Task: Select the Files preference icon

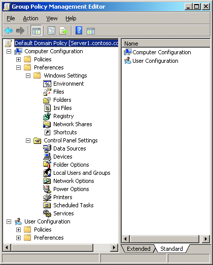Action: click(x=47, y=92)
